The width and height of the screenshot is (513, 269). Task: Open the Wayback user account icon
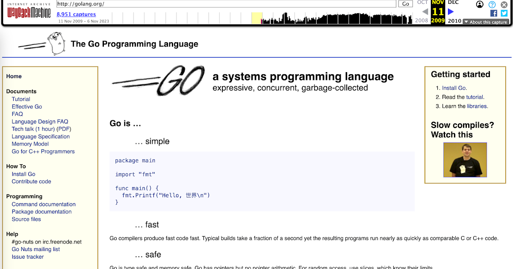pos(480,5)
